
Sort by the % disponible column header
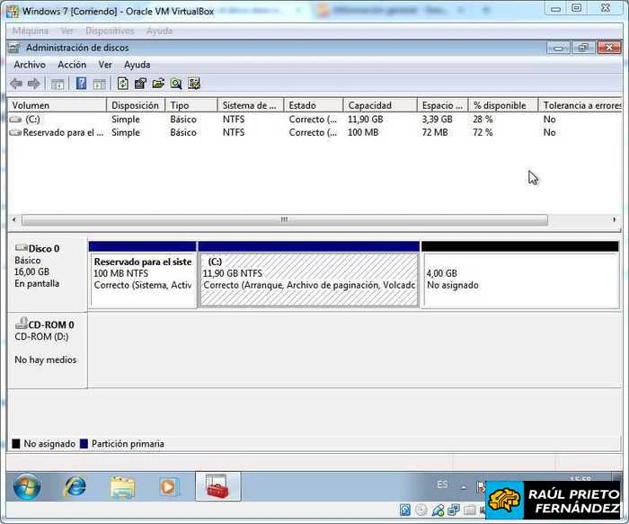click(x=503, y=105)
